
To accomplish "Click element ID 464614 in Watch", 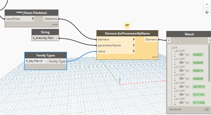I will [198, 71].
